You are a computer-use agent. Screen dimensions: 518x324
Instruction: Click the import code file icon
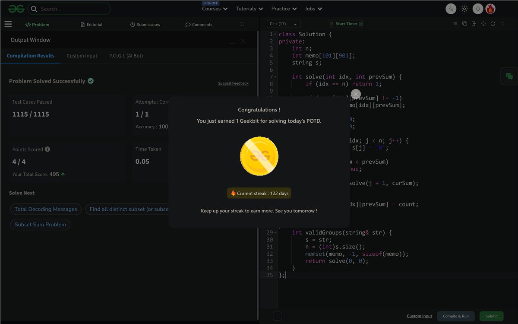coord(474,24)
